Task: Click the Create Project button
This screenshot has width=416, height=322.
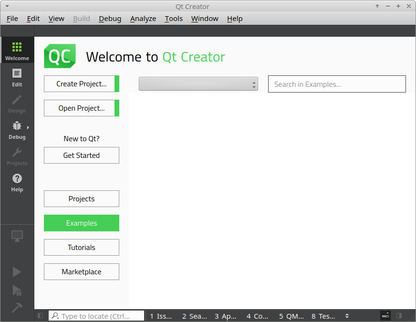Action: [82, 84]
